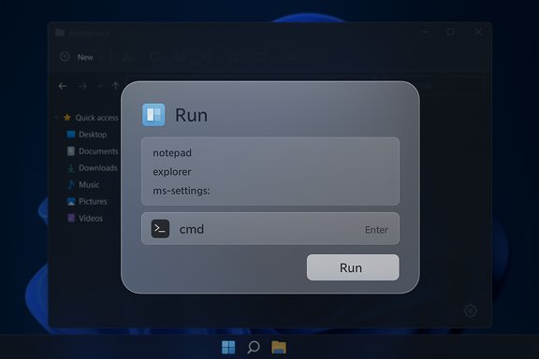
Task: Click New in the File Explorer toolbar
Action: click(x=77, y=57)
